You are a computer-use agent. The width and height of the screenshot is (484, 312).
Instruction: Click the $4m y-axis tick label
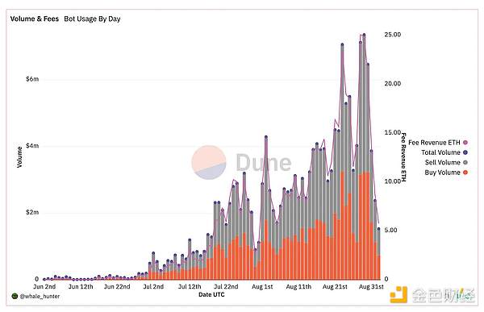point(32,146)
